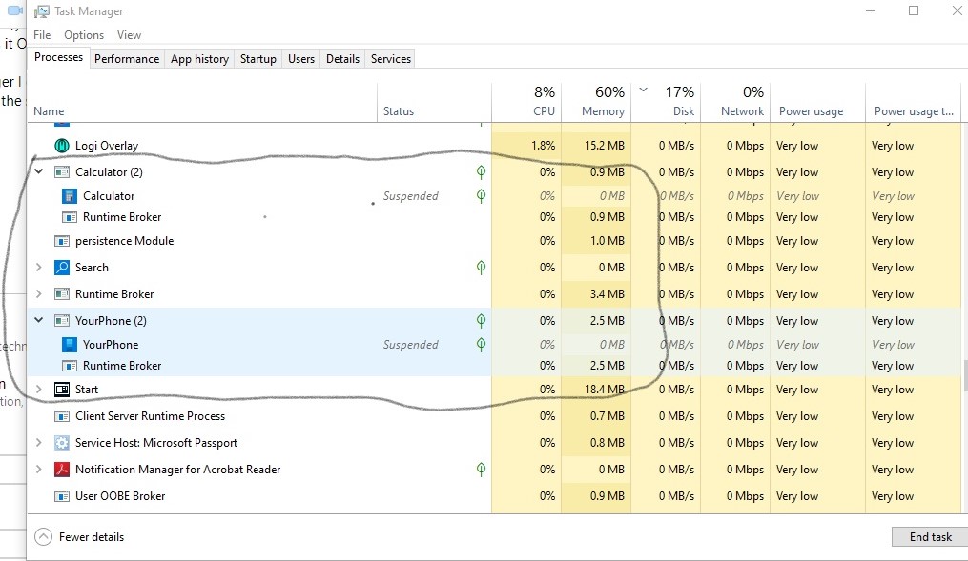968x561 pixels.
Task: Expand Notification Manager for Acrobat Reader
Action: [x=39, y=470]
